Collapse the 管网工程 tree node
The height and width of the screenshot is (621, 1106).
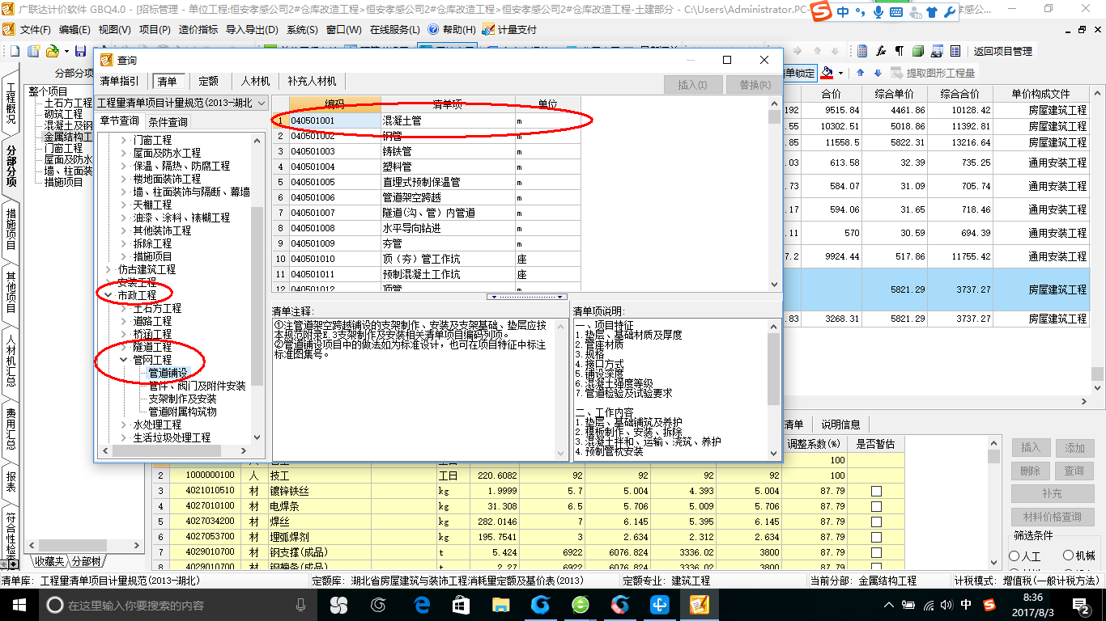124,360
